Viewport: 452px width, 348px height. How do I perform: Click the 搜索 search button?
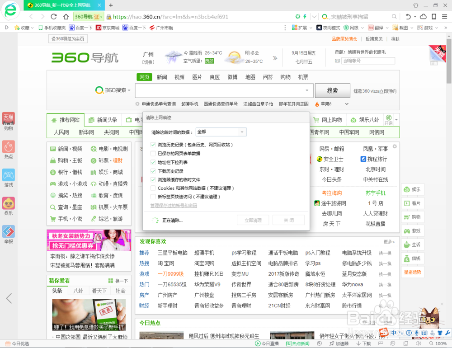(332, 90)
